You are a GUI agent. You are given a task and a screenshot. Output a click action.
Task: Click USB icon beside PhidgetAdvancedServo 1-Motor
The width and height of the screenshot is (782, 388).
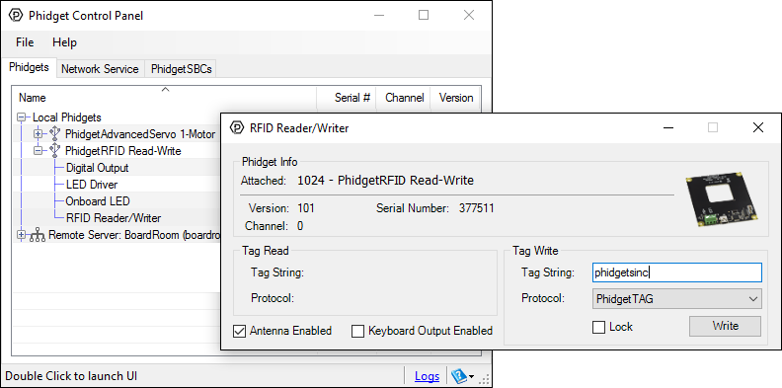(x=55, y=133)
